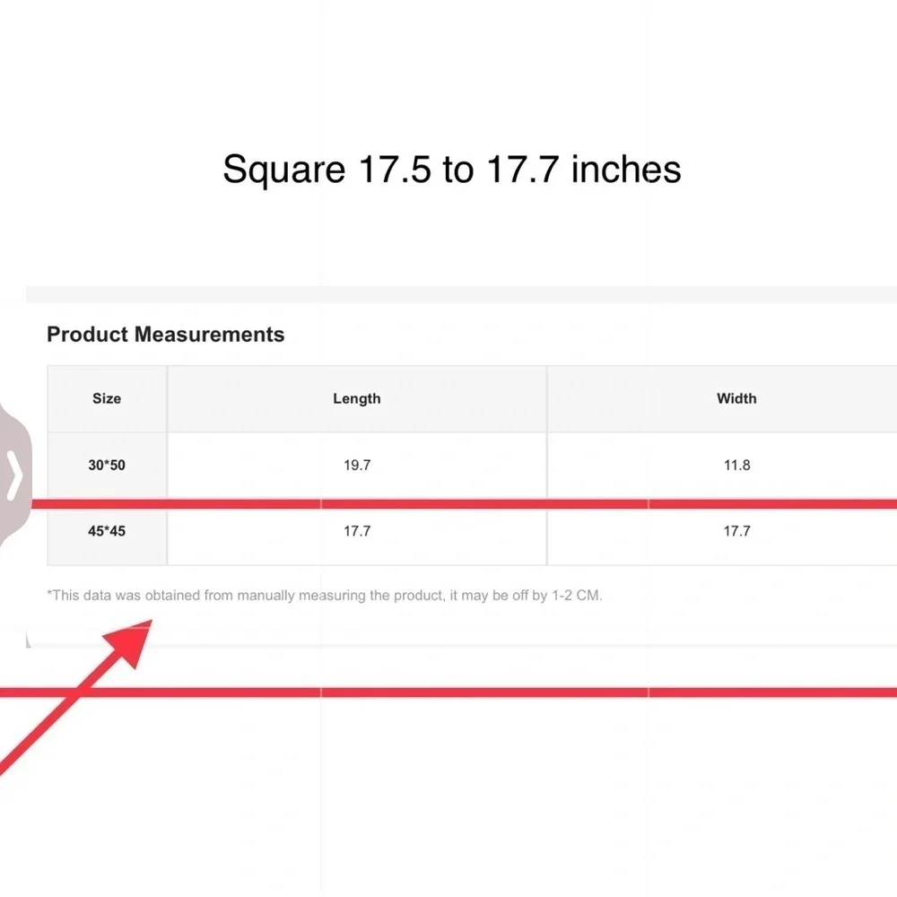The height and width of the screenshot is (897, 897).
Task: Click the Product Measurements heading
Action: coord(165,334)
